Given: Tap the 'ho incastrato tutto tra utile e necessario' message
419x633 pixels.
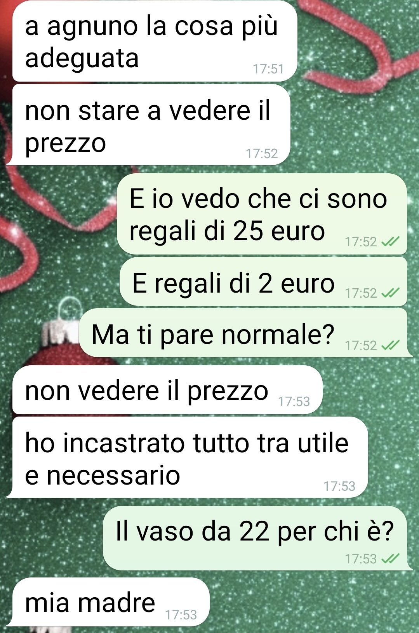Looking at the screenshot, I should tap(187, 457).
